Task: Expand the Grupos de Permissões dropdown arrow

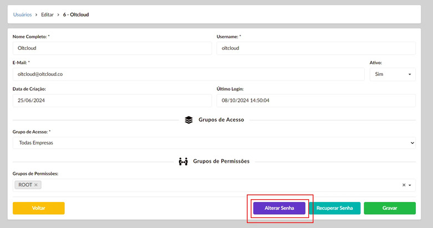Action: click(410, 185)
